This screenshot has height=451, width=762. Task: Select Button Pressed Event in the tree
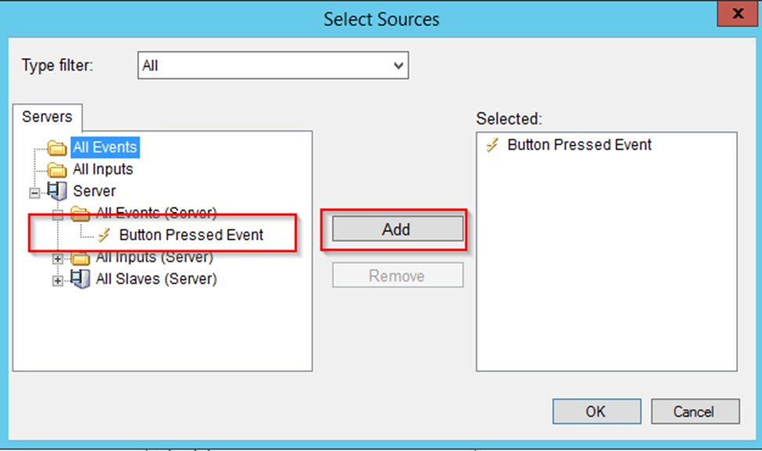click(191, 234)
